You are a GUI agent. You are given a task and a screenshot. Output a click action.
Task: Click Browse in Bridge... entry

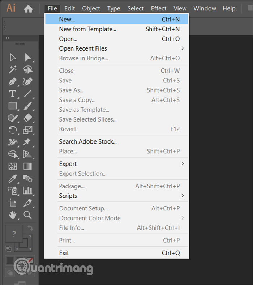pos(116,58)
